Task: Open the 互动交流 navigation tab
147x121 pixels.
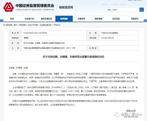Action: pos(116,19)
